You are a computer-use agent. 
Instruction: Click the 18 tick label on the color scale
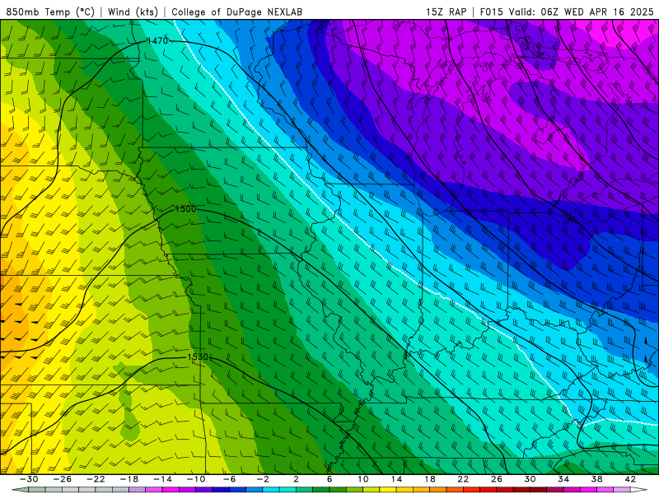(x=429, y=479)
